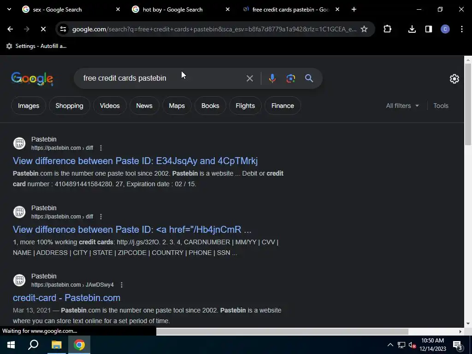
Task: Filter results by News
Action: click(x=144, y=106)
